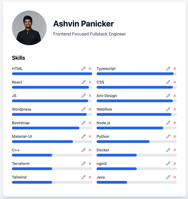Click the C++ skill level bar

52,155
